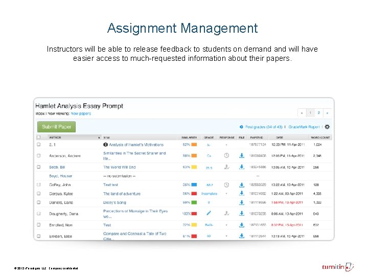Select page 1 in pagination
This screenshot has height=276, width=368.
point(310,113)
